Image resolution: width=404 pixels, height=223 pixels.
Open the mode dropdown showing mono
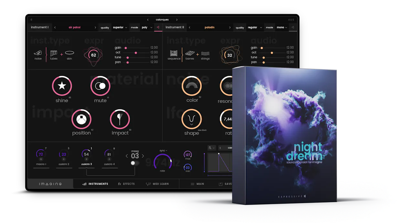(282, 27)
